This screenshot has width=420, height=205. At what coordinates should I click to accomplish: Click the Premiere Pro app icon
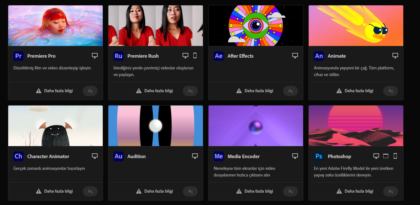click(18, 56)
